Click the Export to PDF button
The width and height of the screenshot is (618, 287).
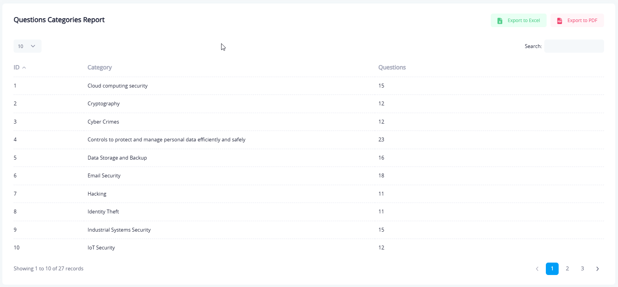(x=577, y=21)
